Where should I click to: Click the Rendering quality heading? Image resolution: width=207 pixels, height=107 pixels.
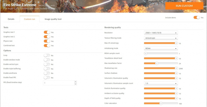click(x=113, y=27)
